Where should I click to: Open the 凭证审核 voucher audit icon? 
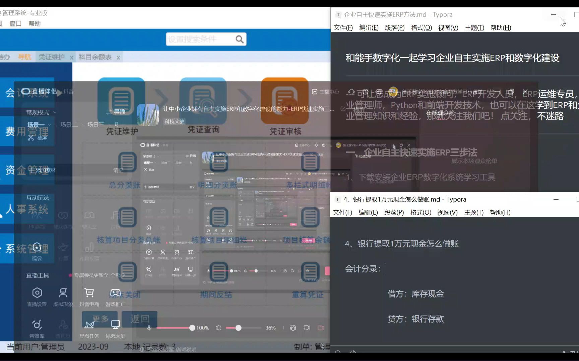tap(284, 100)
